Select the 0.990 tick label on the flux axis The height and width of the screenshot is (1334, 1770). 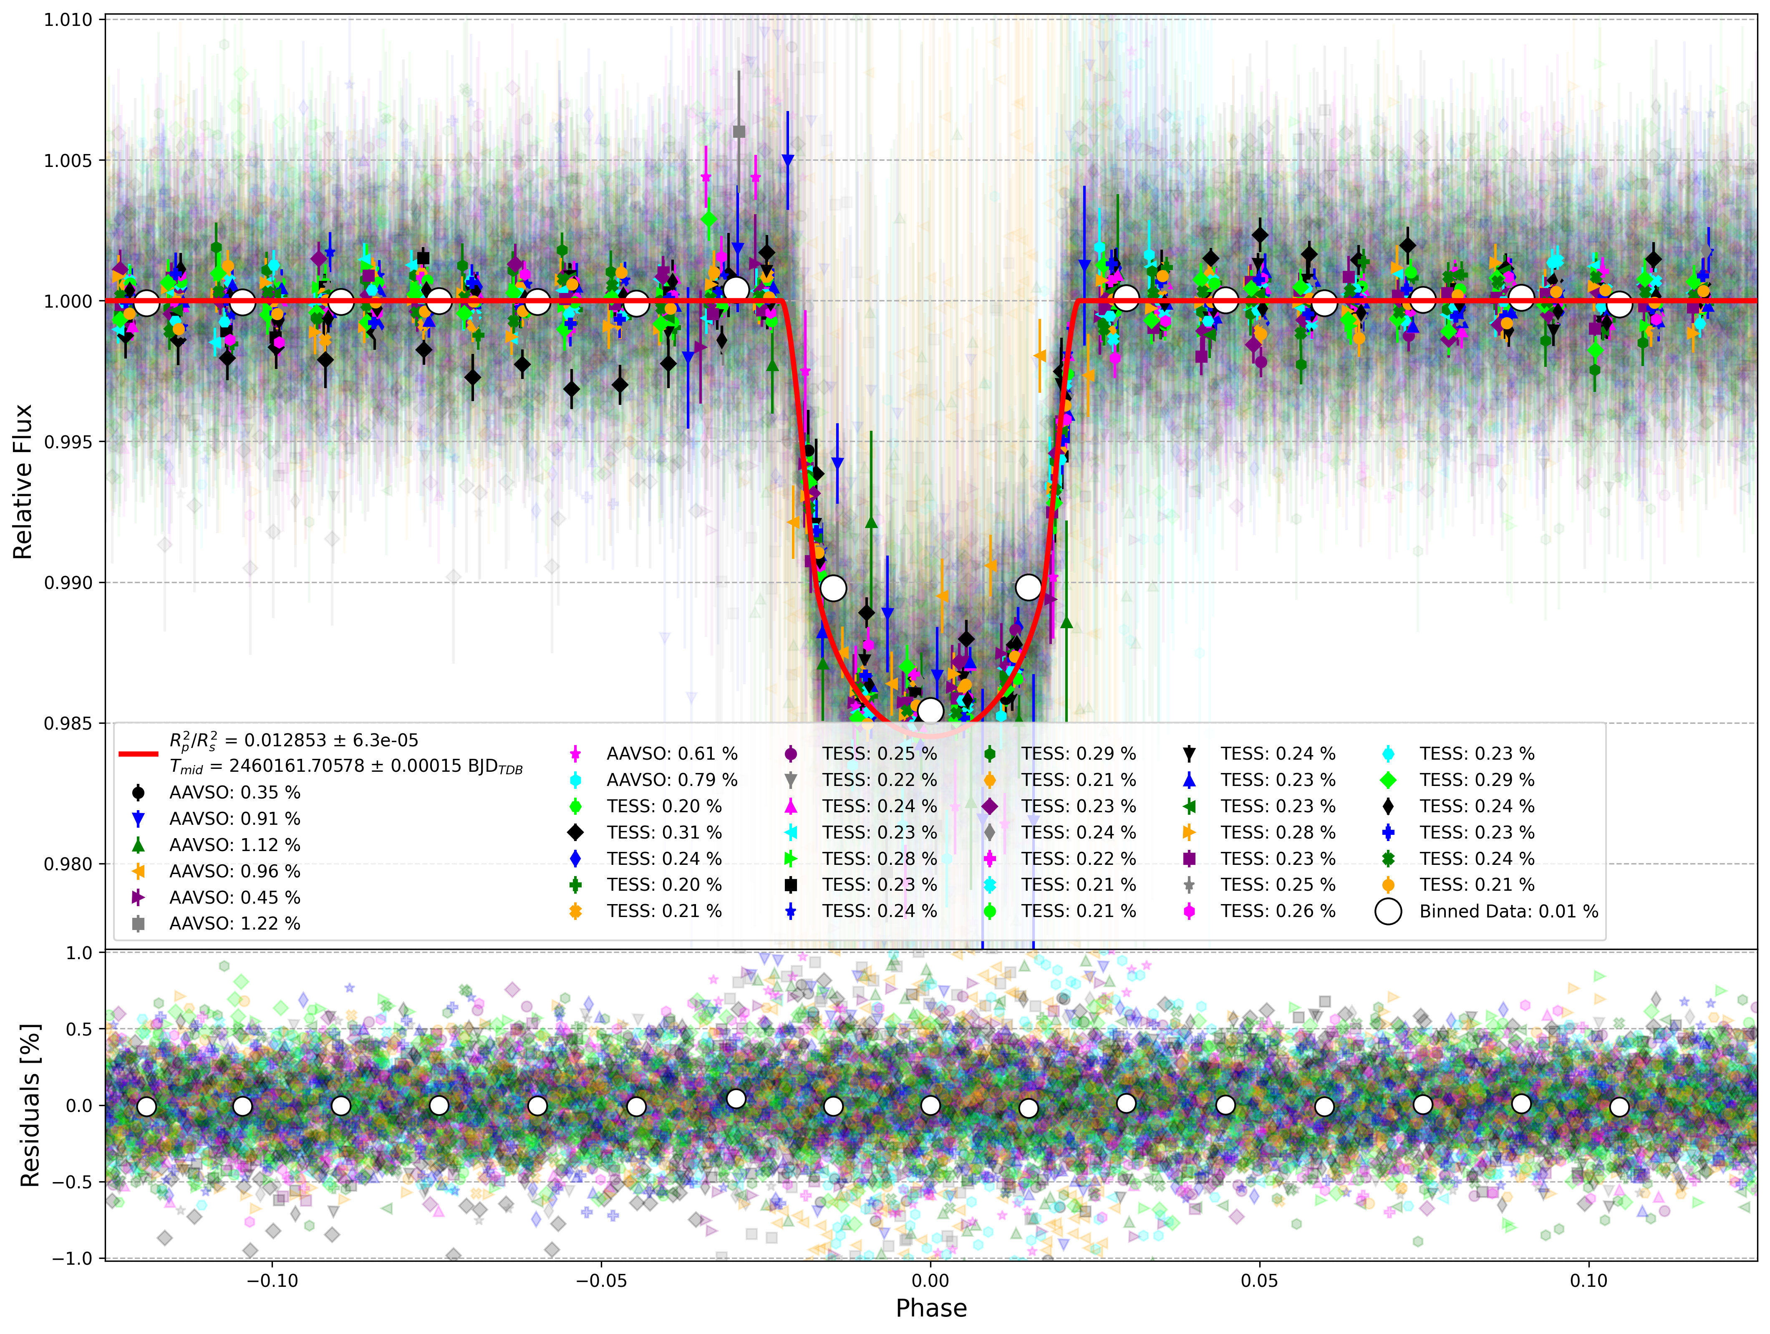68,584
